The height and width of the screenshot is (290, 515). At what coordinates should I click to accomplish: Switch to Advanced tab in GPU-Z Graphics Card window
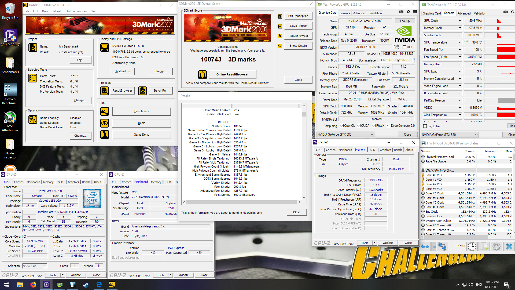point(360,13)
